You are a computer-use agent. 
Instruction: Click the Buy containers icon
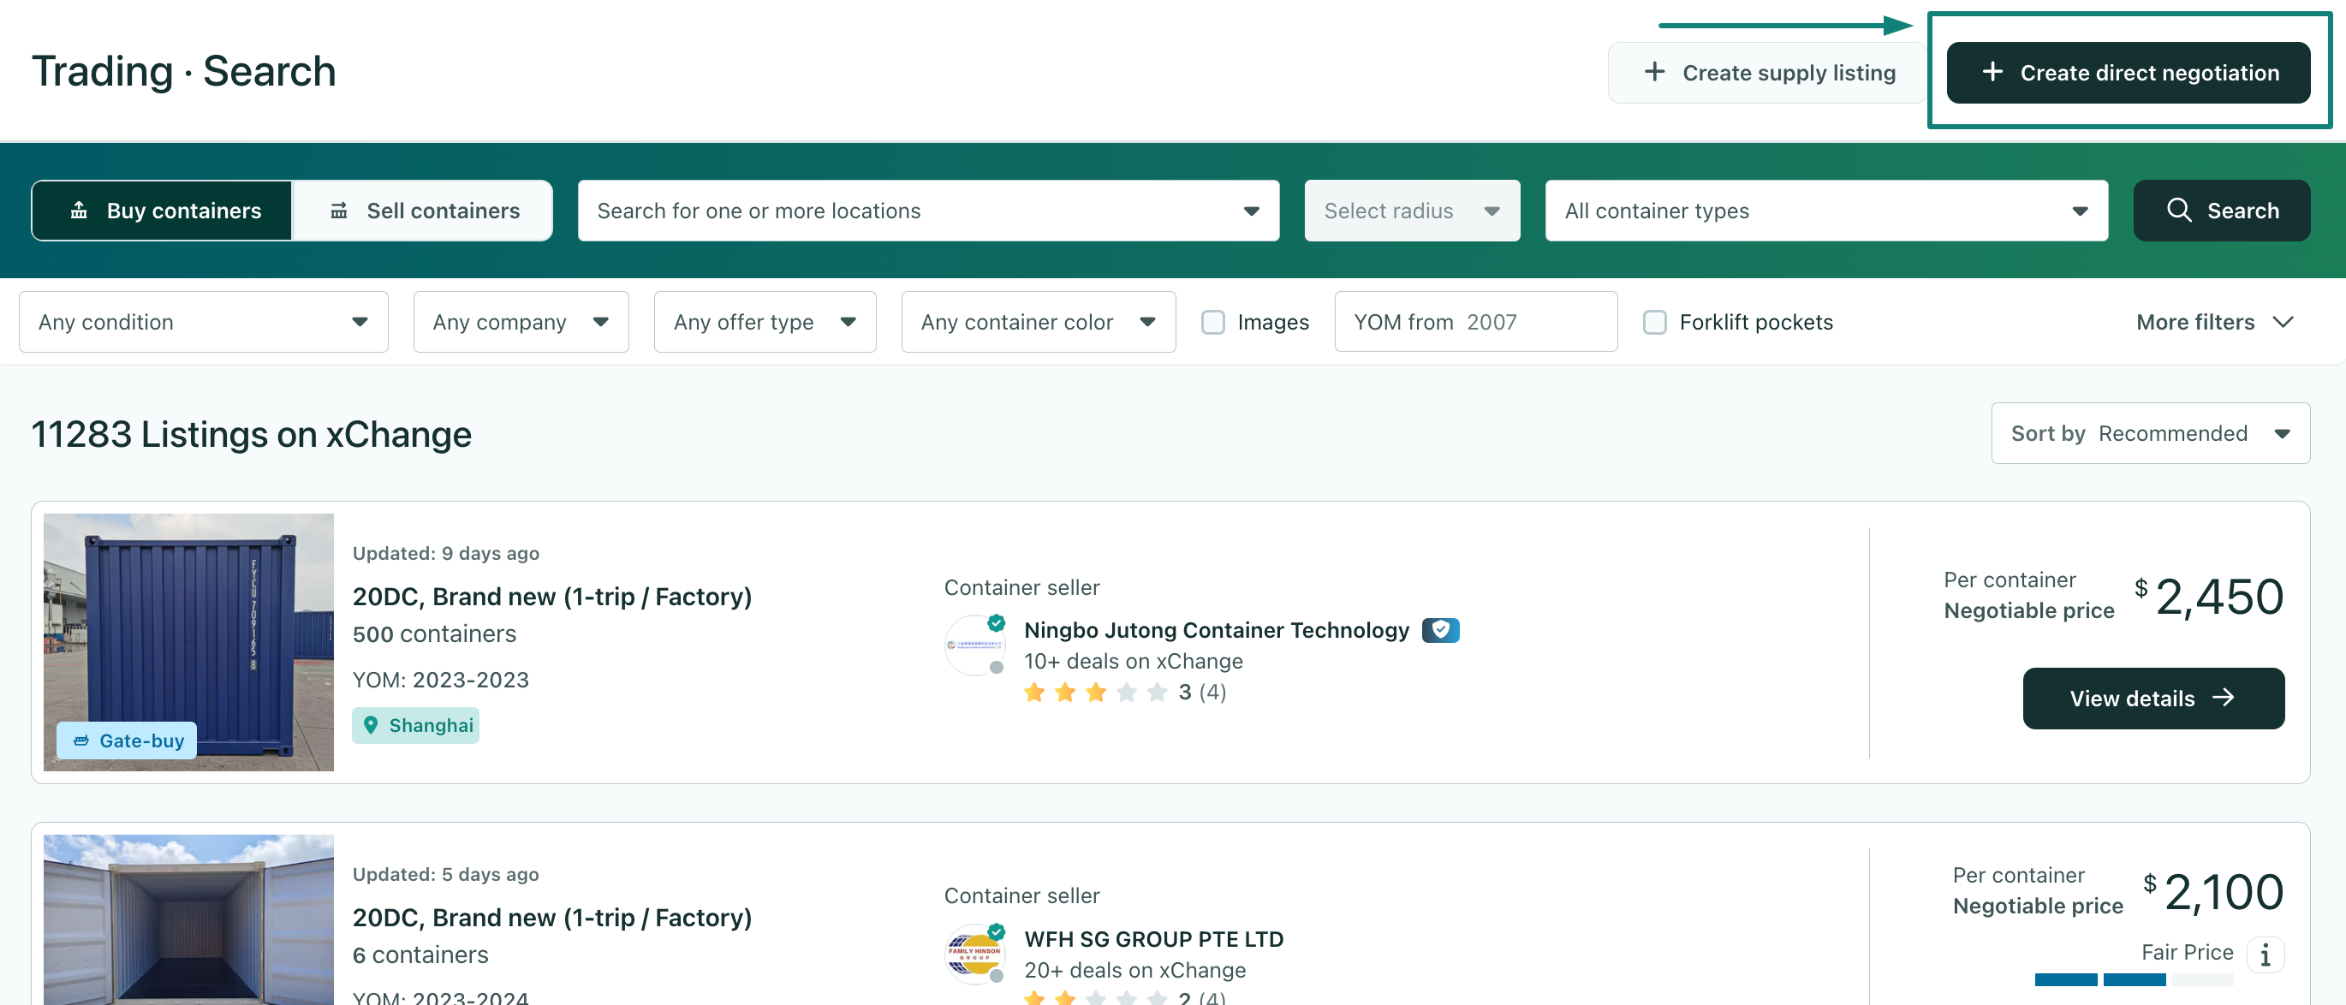click(x=80, y=211)
